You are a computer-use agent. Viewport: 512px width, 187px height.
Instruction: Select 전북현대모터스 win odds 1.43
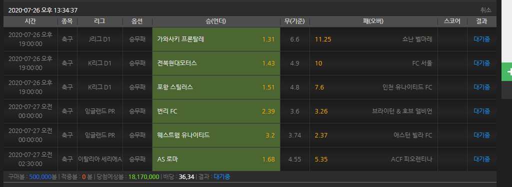point(216,63)
